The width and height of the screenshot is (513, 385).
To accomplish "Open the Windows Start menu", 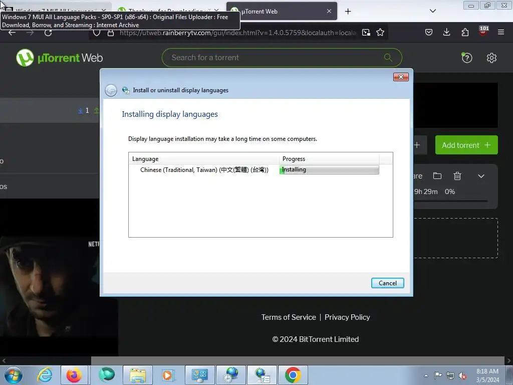I will (x=14, y=375).
